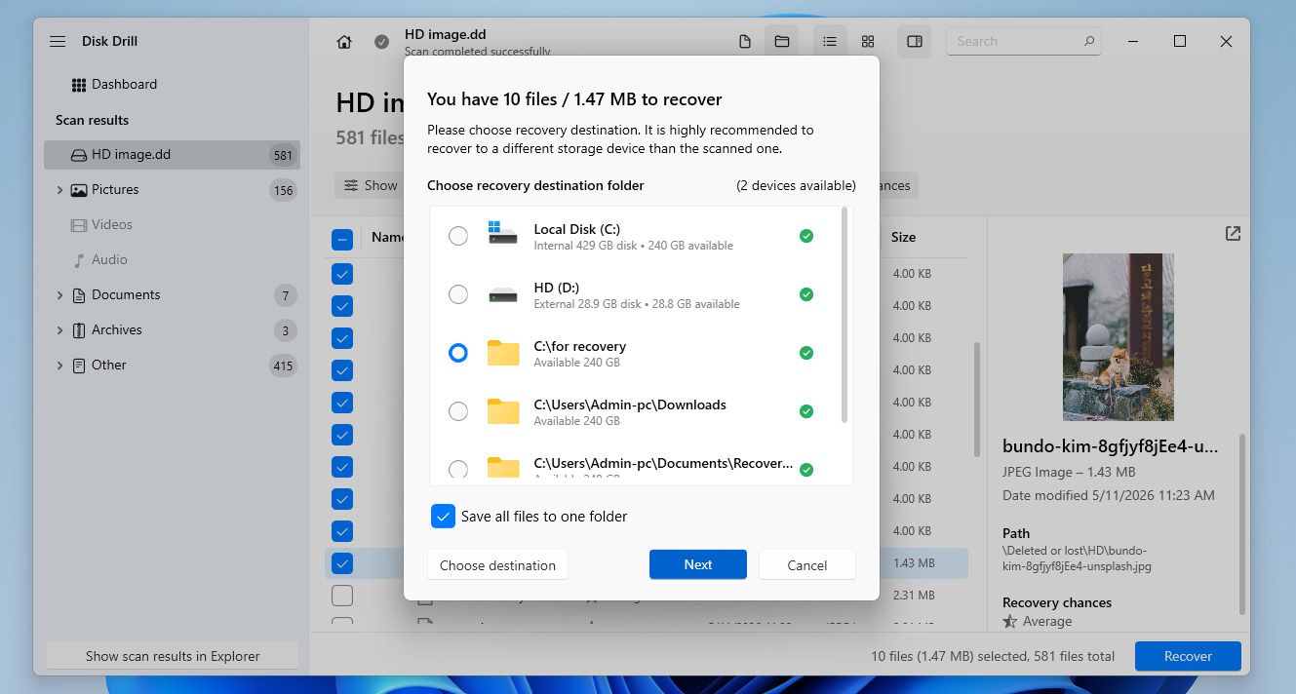
Task: Check the 2.31 MB file row checkbox
Action: (342, 596)
